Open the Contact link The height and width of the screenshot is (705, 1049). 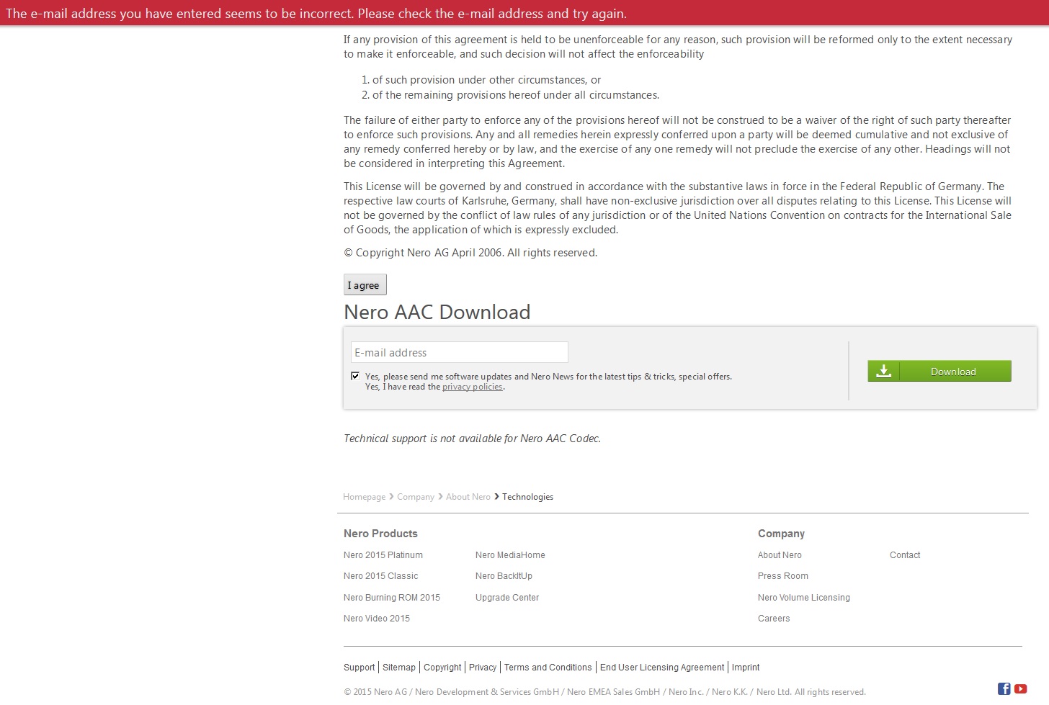pyautogui.click(x=905, y=555)
